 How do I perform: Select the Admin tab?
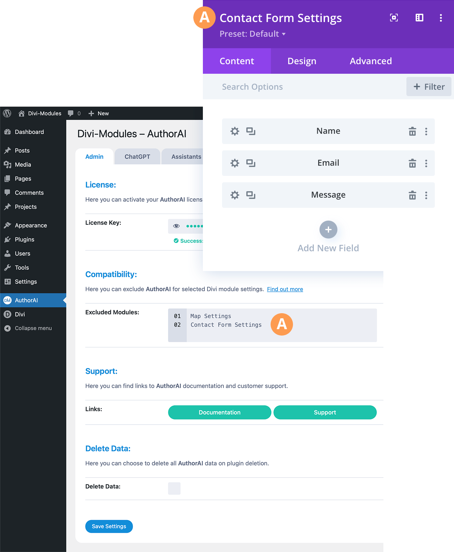coord(94,156)
